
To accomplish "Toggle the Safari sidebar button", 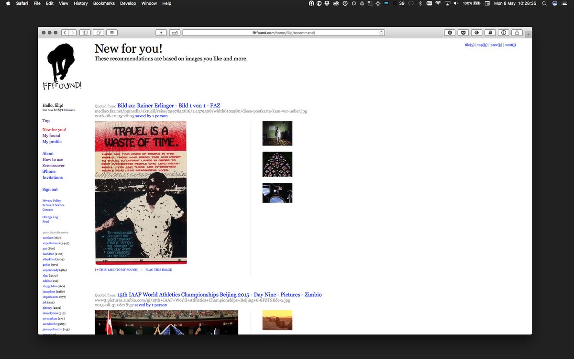I will pyautogui.click(x=85, y=33).
